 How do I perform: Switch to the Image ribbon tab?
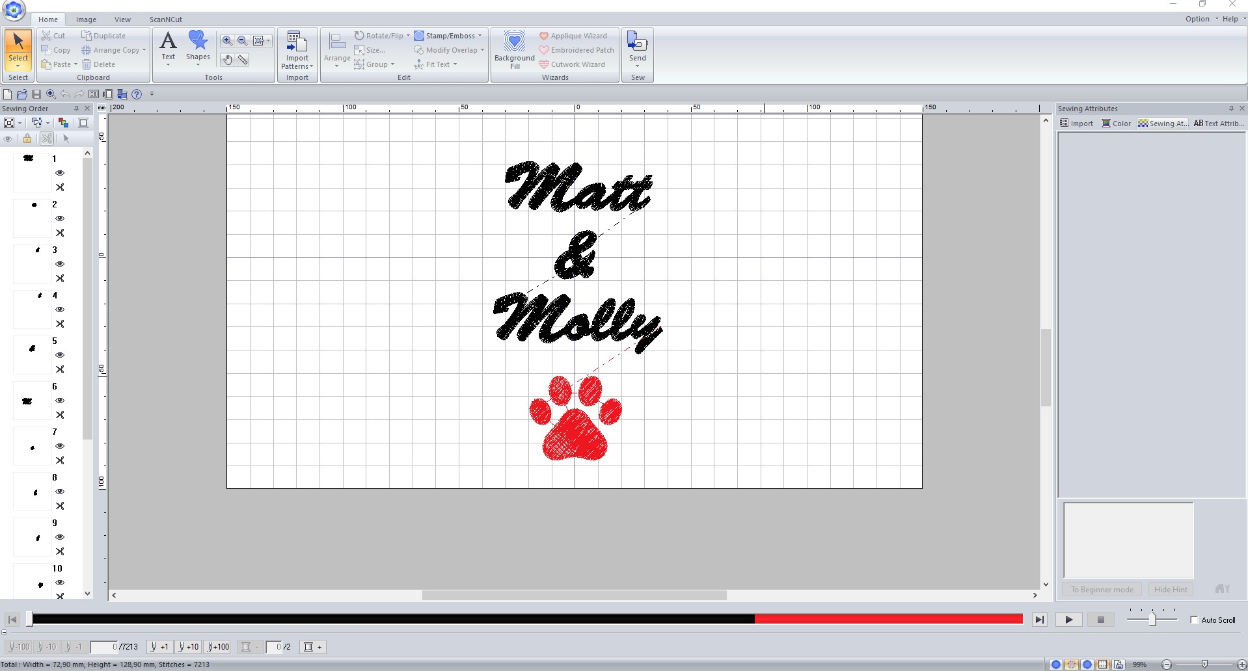pyautogui.click(x=86, y=20)
